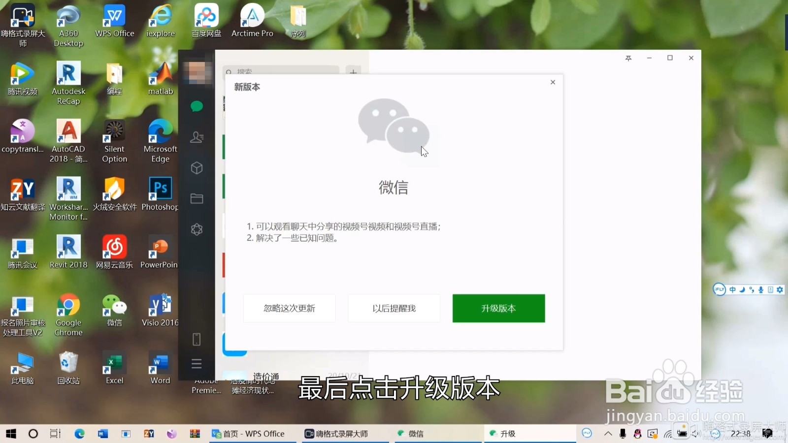This screenshot has height=443, width=788.
Task: Select Arctime Pro desktop icon
Action: 252,21
